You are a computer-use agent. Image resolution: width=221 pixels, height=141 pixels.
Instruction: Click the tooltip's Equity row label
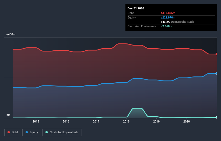(132, 17)
